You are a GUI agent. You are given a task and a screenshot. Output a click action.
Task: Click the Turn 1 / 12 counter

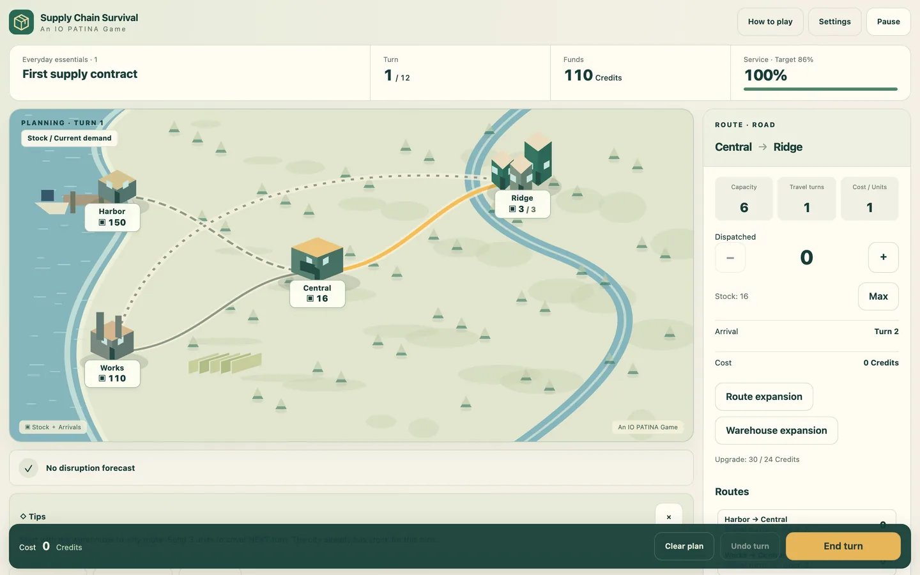click(x=397, y=75)
